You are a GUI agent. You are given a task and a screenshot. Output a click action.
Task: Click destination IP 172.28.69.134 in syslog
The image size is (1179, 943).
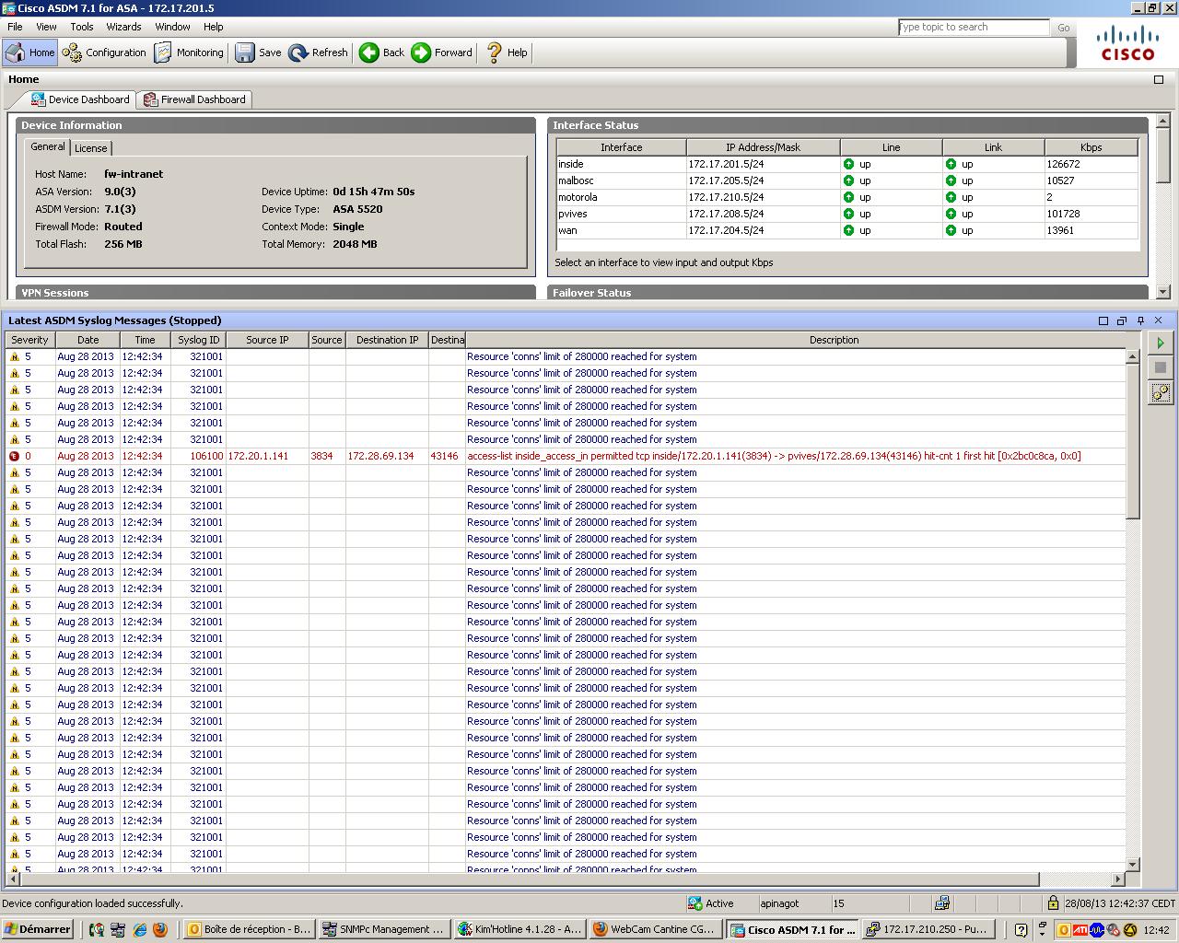[x=380, y=456]
